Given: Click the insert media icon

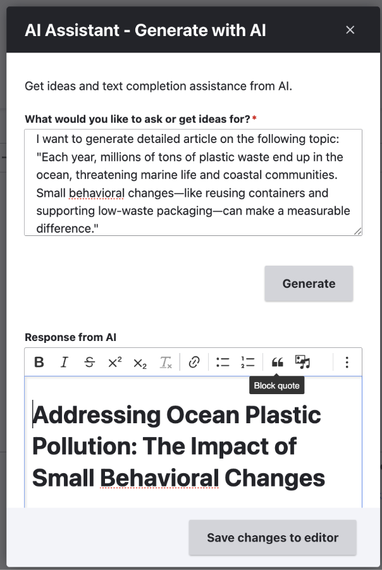Looking at the screenshot, I should point(302,362).
